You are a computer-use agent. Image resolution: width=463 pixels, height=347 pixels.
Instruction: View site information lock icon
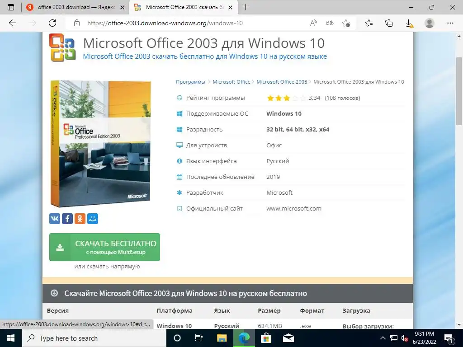pos(77,23)
